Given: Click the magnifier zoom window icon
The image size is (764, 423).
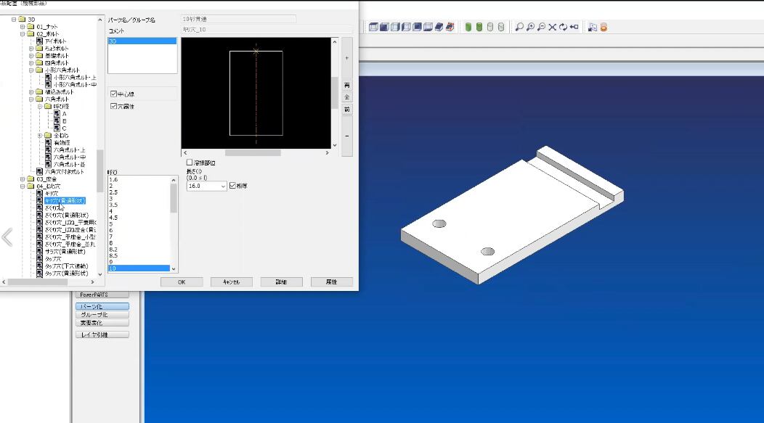Looking at the screenshot, I should point(519,28).
